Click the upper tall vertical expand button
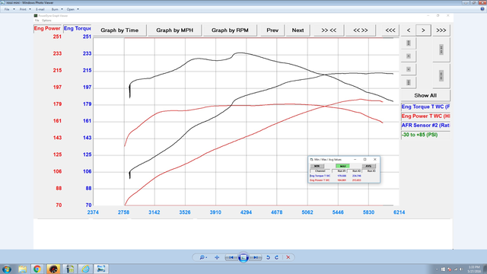This screenshot has width=487, height=274. point(441,49)
